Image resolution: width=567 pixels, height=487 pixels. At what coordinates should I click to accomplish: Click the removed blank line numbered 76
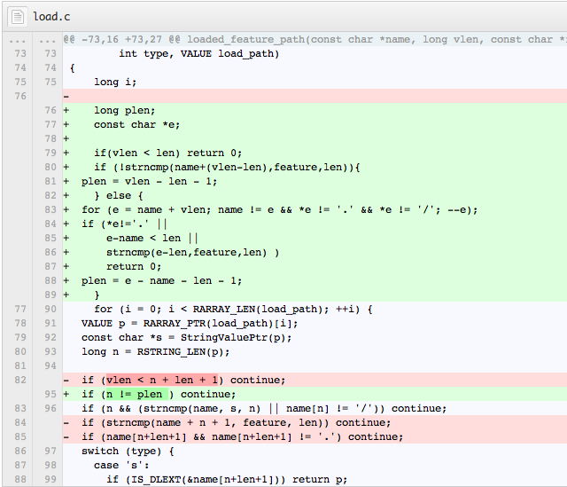pyautogui.click(x=315, y=96)
